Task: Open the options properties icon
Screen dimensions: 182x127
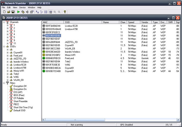Action: [x=32, y=12]
